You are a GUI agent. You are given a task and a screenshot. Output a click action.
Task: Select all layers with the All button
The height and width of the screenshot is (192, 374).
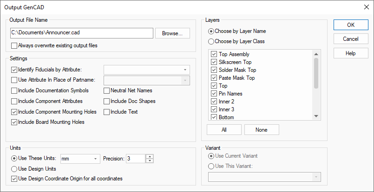click(224, 130)
